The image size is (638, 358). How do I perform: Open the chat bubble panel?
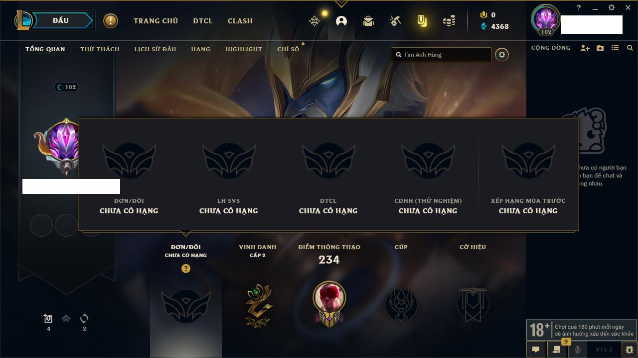(536, 350)
